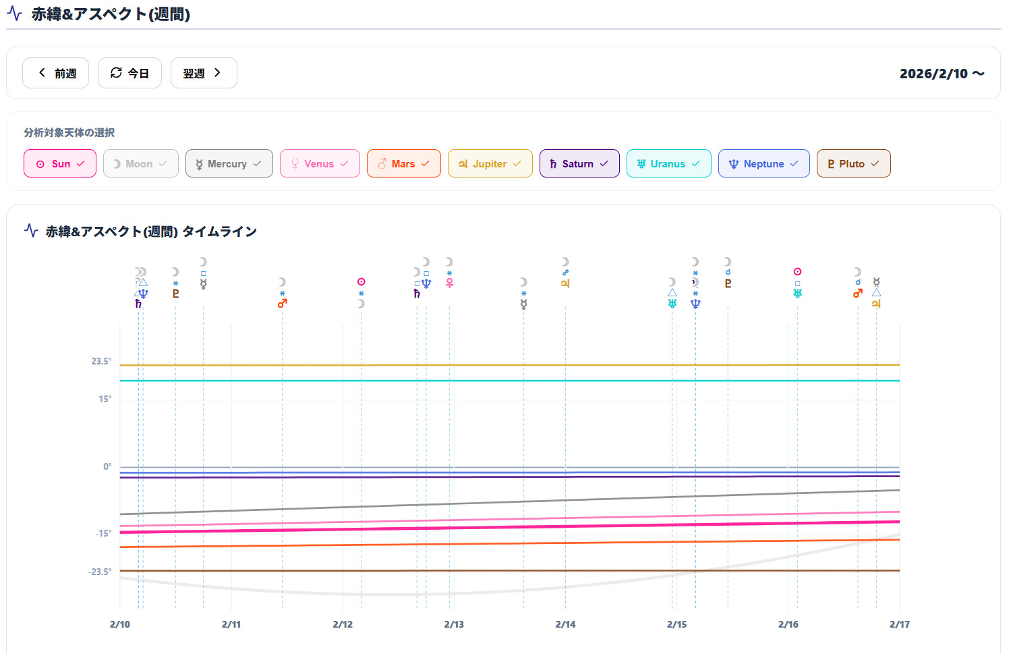
Task: Click the 今日 refresh button
Action: (129, 73)
